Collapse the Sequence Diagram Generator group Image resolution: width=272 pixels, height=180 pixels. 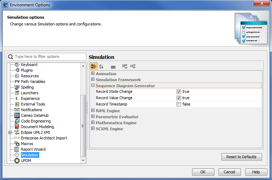click(93, 85)
